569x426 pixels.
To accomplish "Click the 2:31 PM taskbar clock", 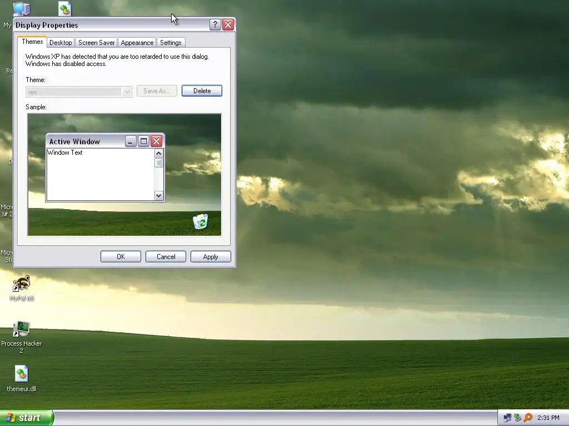I will [548, 418].
